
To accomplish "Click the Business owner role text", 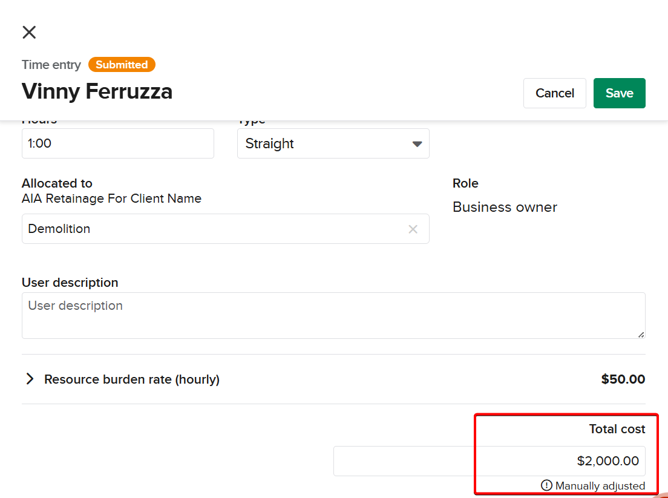I will [x=505, y=208].
